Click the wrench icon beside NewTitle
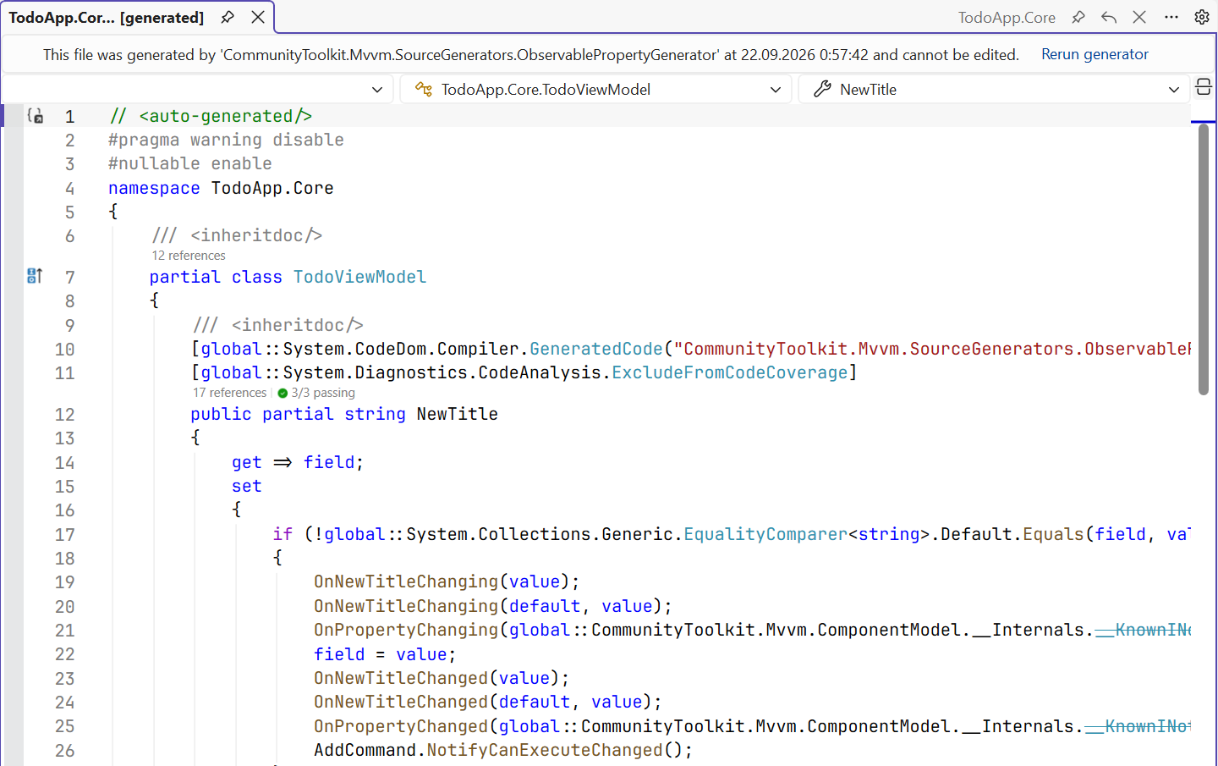The width and height of the screenshot is (1218, 766). coord(822,89)
